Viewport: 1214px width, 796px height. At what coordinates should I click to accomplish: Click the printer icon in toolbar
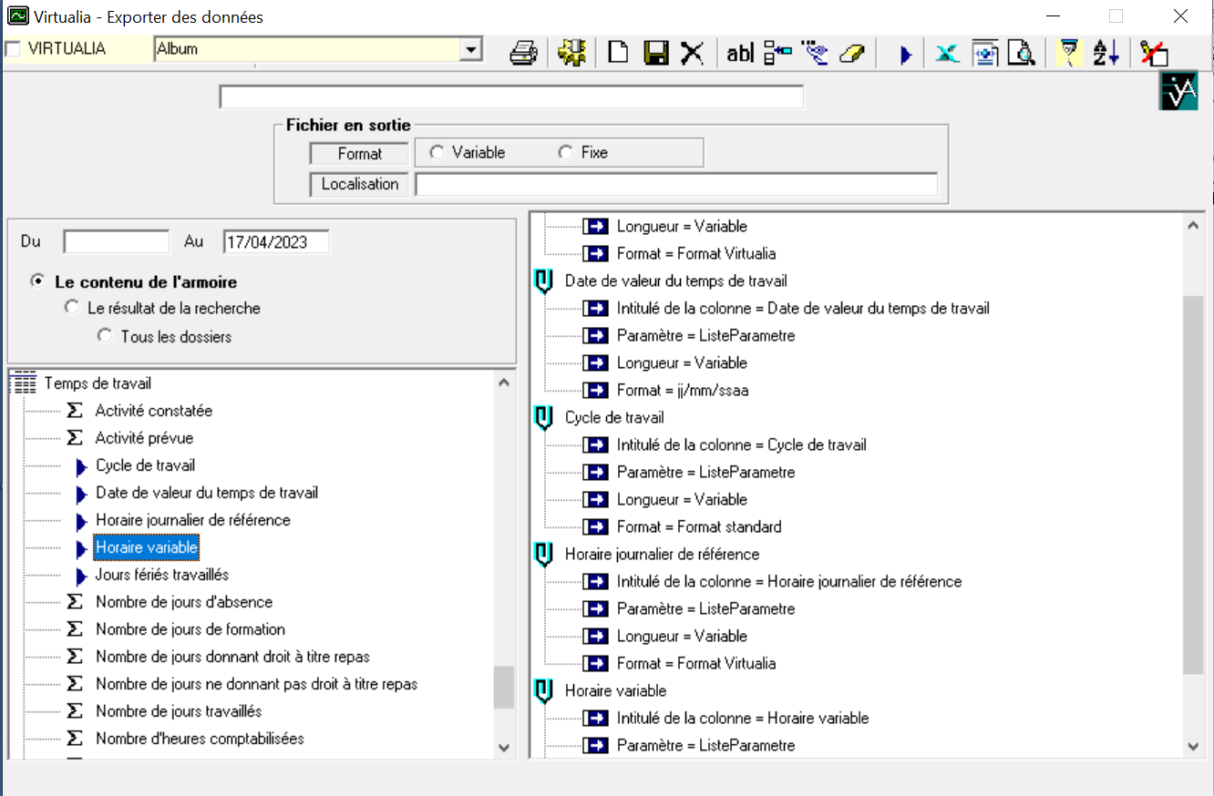(524, 54)
